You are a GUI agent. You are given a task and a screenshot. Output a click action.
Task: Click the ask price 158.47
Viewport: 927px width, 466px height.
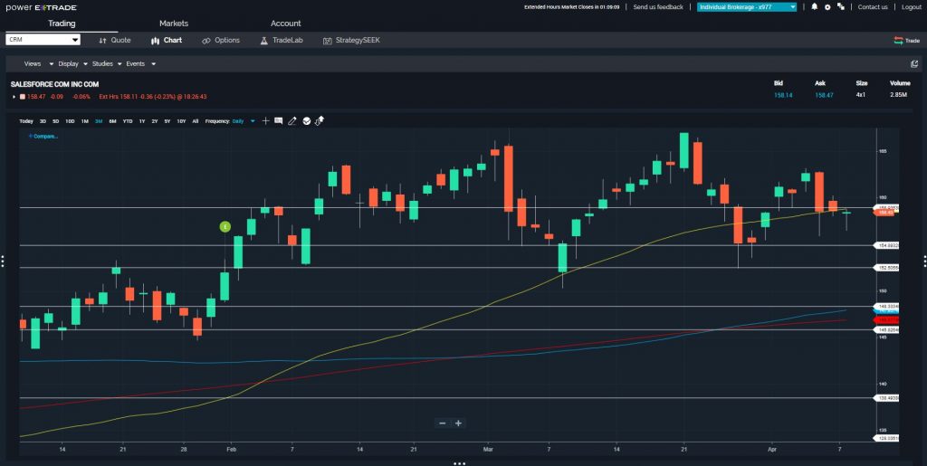[x=824, y=95]
